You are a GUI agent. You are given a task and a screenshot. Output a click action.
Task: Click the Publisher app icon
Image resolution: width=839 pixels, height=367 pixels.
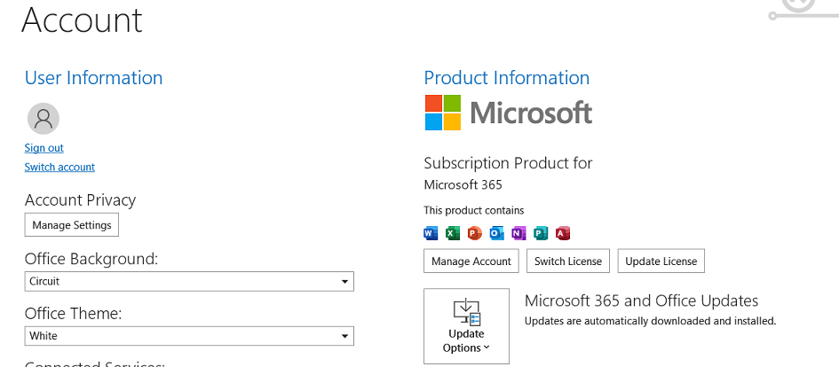pyautogui.click(x=541, y=233)
